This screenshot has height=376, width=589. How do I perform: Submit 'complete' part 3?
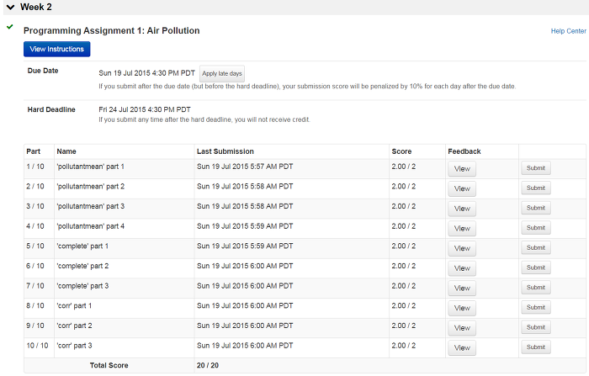click(x=536, y=288)
